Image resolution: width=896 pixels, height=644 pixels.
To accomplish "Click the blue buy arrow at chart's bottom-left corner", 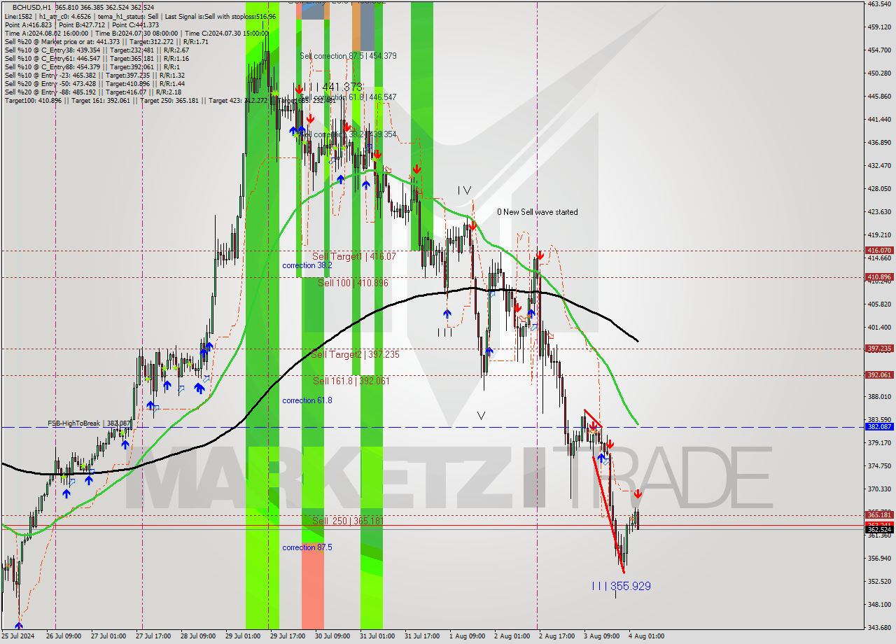I will pyautogui.click(x=18, y=625).
